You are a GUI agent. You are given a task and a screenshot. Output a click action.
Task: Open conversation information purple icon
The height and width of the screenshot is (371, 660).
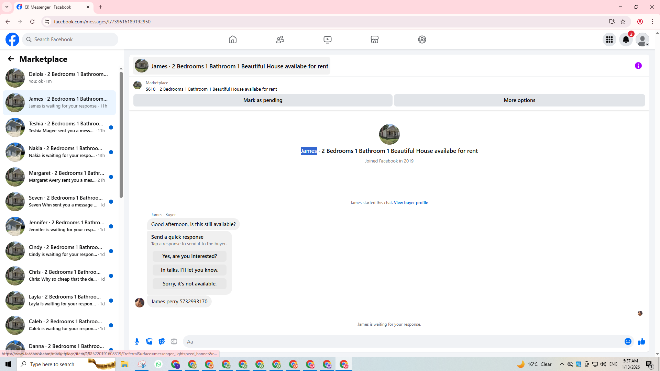coord(638,66)
